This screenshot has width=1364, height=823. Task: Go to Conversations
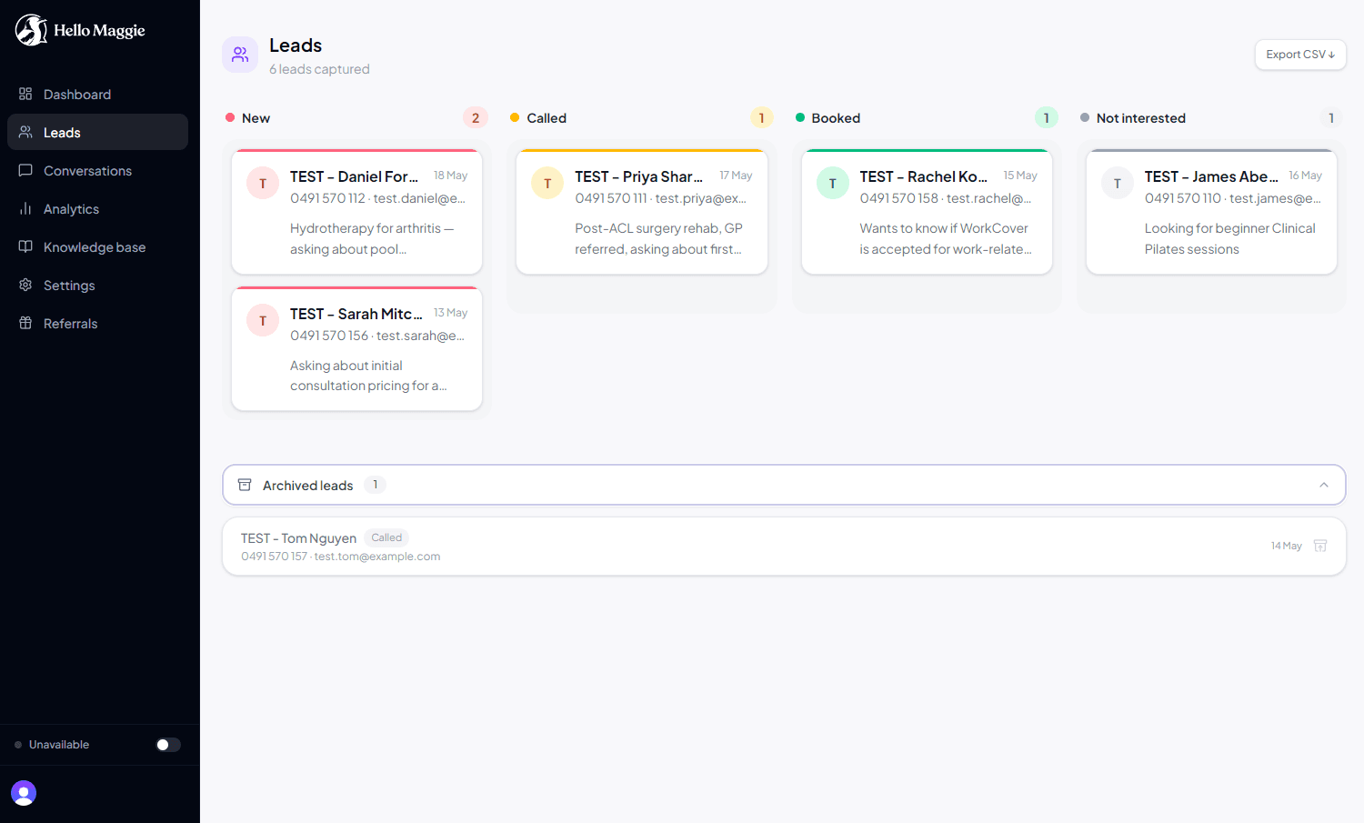click(x=97, y=170)
